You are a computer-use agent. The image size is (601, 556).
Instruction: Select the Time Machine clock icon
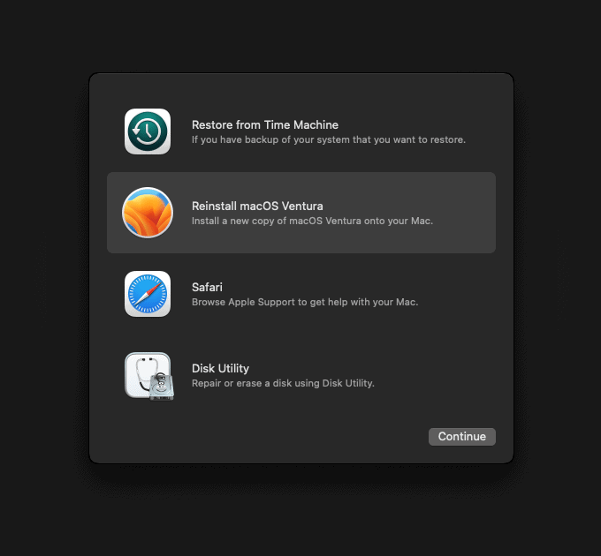pos(148,131)
